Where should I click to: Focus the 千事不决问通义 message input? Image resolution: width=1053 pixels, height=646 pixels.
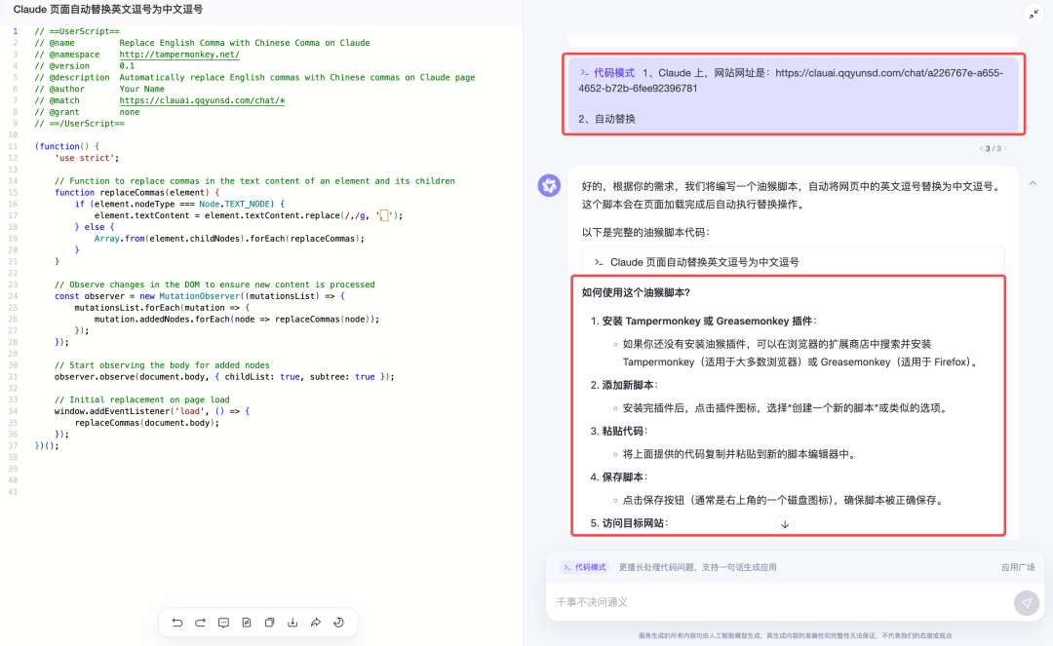[x=779, y=602]
